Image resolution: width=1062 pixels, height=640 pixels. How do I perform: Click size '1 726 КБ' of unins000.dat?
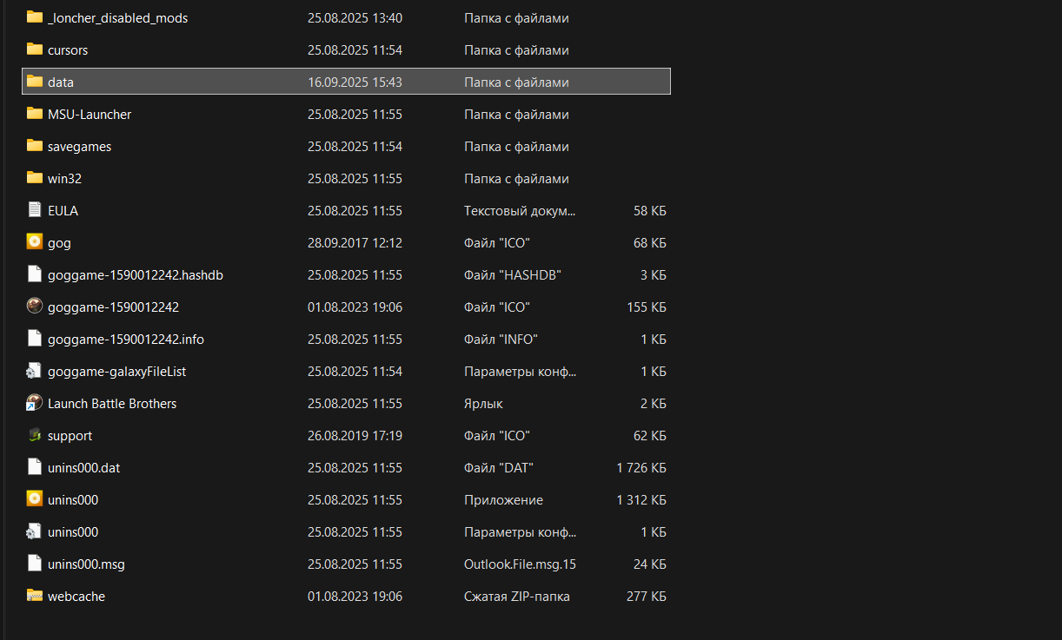tap(641, 467)
